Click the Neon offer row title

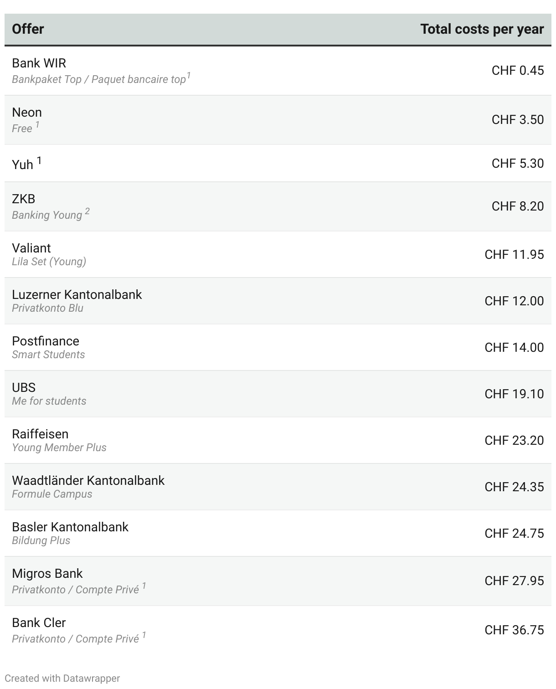(x=27, y=112)
